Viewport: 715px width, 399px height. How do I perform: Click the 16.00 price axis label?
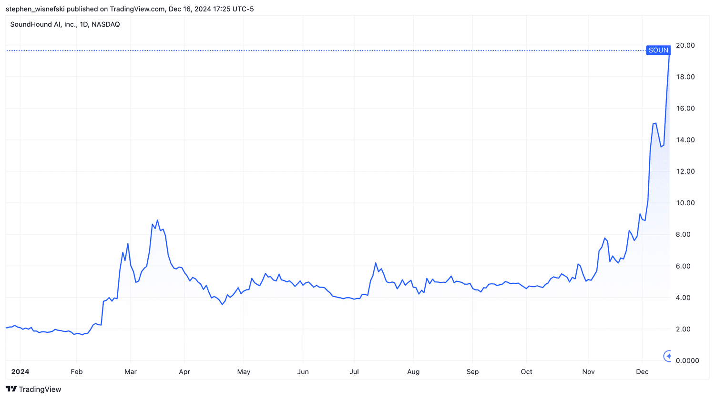[685, 108]
